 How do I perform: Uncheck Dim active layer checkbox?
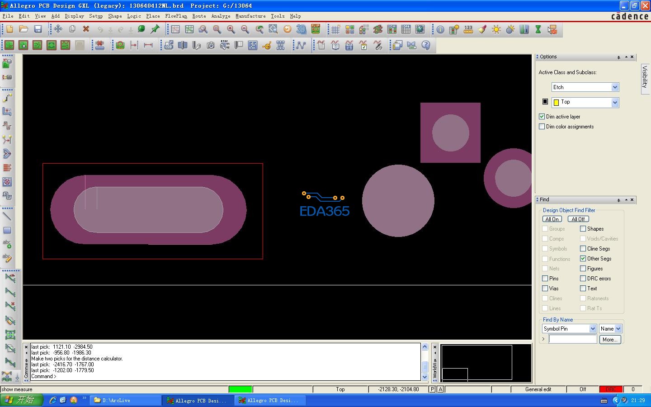[x=542, y=117]
